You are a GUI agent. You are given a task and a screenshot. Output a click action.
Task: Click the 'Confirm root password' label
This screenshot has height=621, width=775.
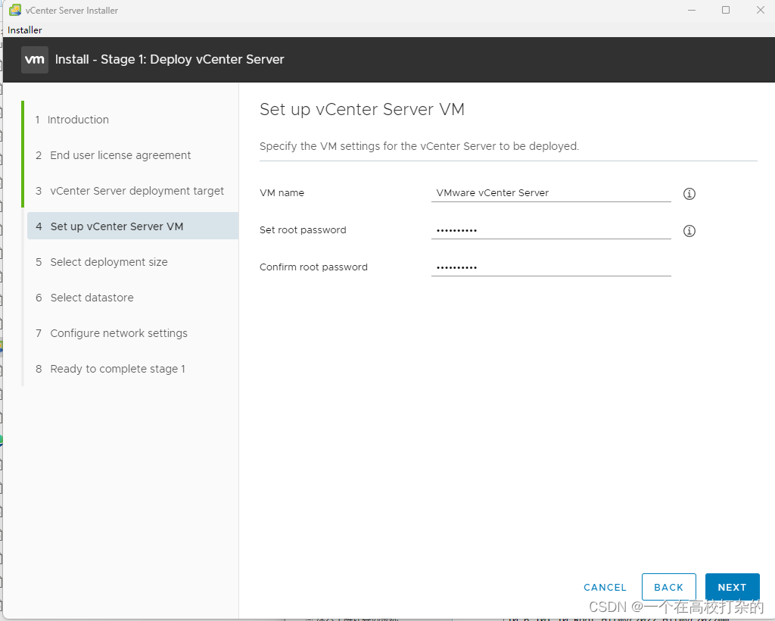313,267
